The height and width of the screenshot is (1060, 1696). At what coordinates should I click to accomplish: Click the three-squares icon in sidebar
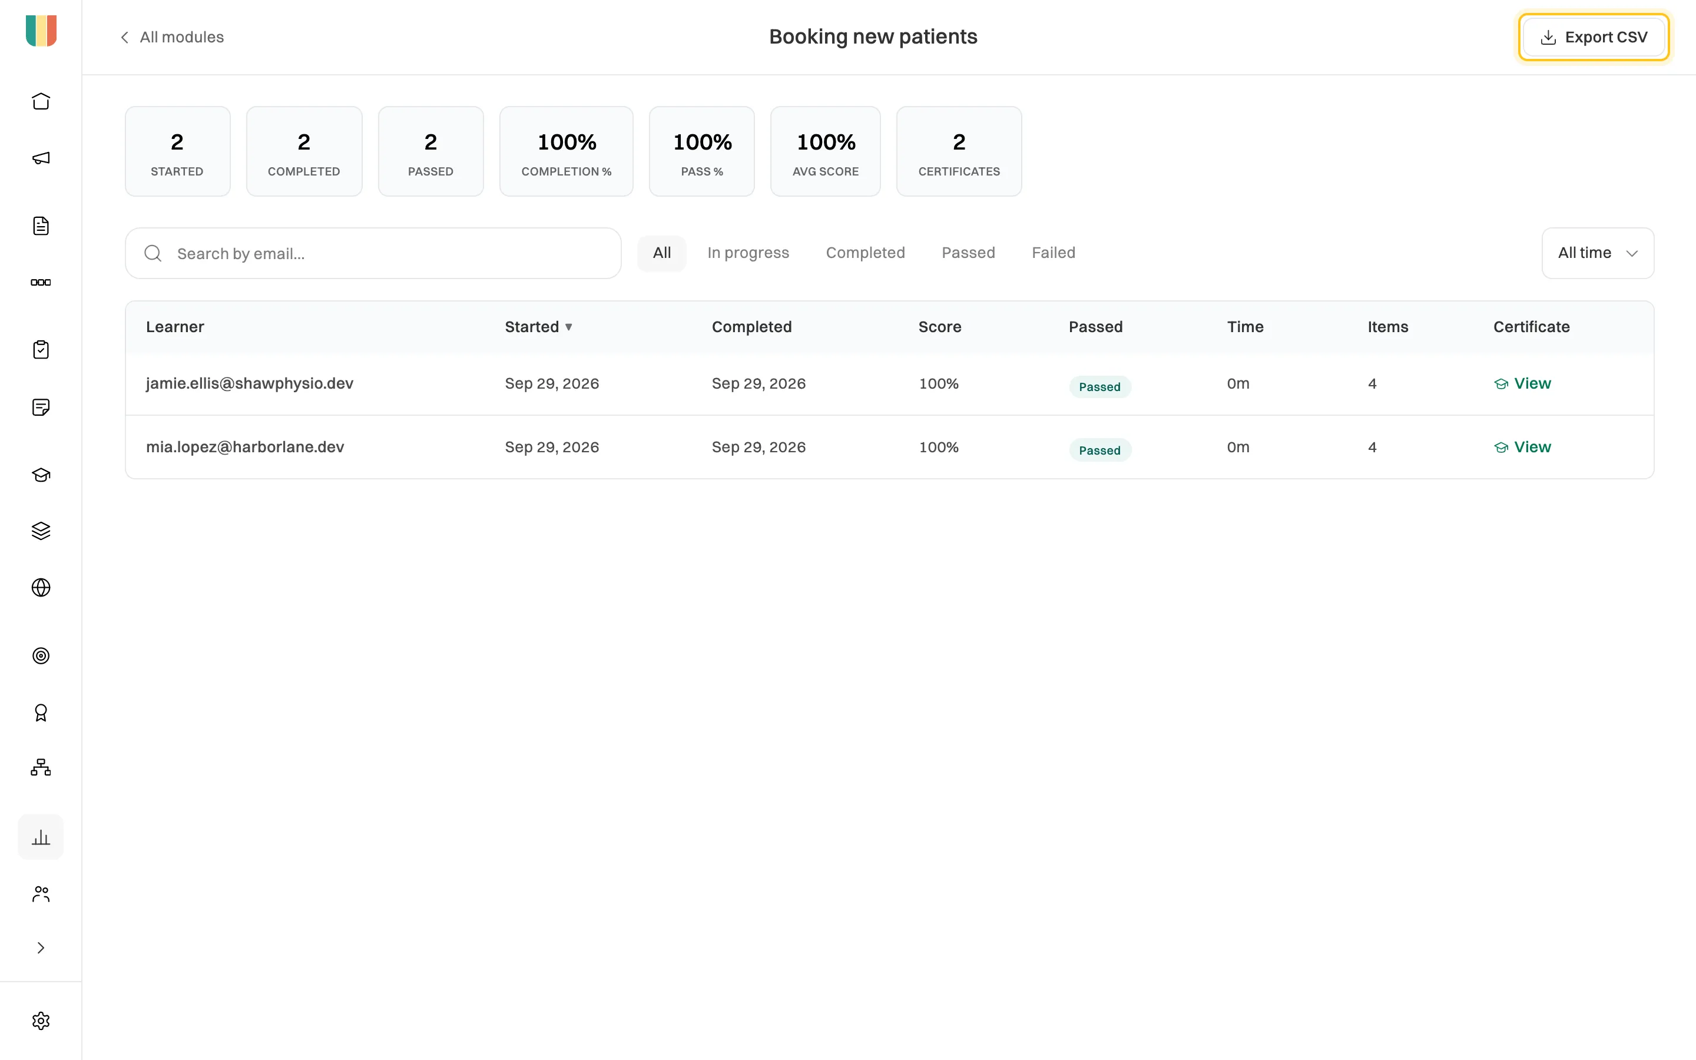[x=41, y=283]
